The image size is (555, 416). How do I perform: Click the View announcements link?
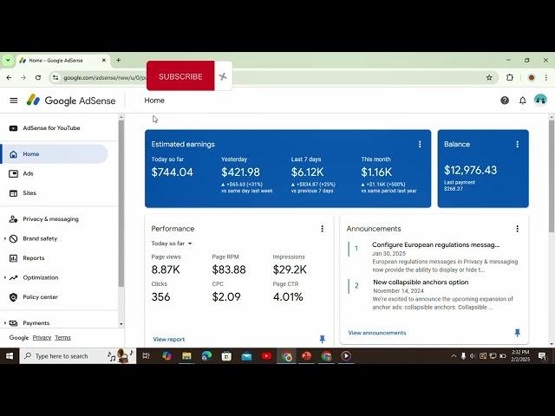[377, 333]
